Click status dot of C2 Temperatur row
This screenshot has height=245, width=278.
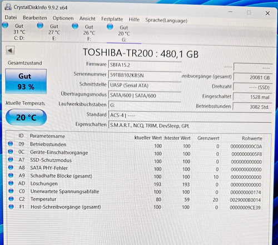point(11,199)
